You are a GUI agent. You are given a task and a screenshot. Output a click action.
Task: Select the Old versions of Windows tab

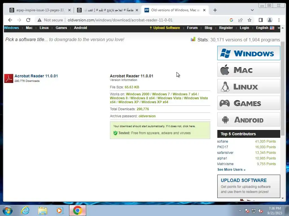pyautogui.click(x=175, y=10)
